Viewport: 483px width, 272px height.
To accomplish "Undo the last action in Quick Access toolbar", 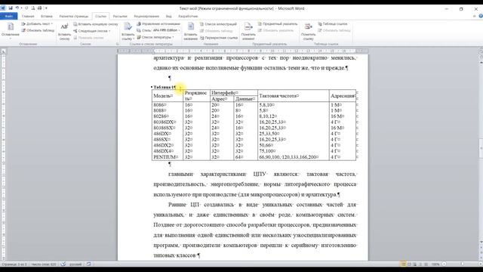I will click(x=17, y=8).
